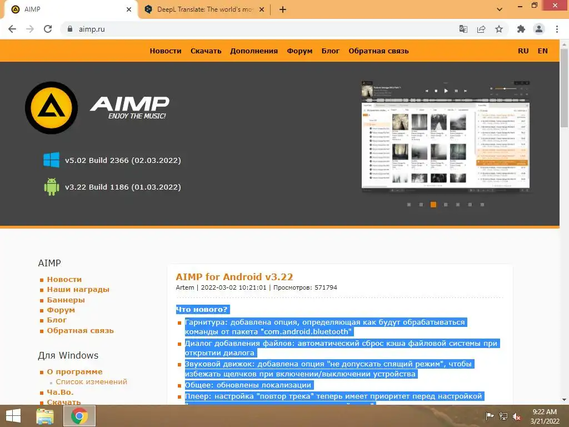
Task: View site security lock icon
Action: coord(70,29)
